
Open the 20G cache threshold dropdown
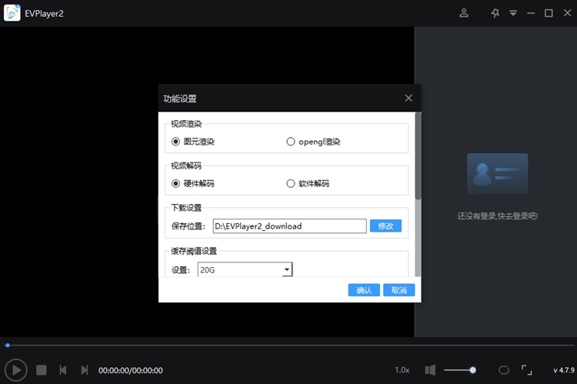[245, 270]
